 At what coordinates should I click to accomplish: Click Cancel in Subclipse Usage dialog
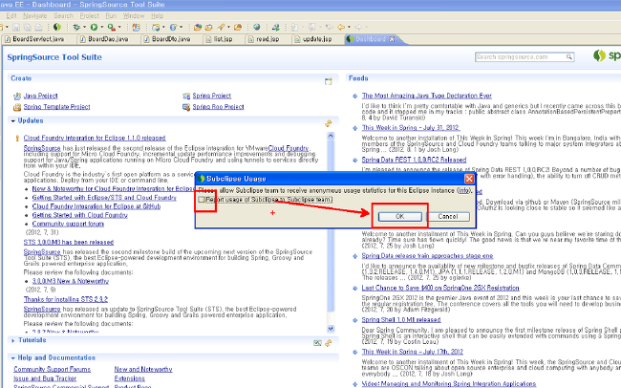448,216
